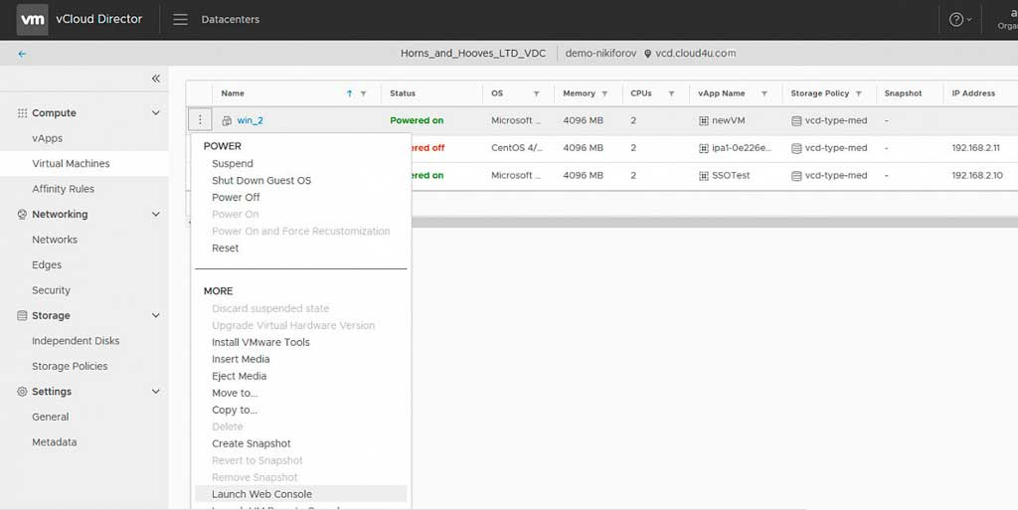Click the Snapshot column header

click(x=903, y=93)
